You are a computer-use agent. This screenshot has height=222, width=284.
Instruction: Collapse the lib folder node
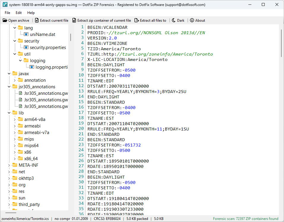click(9, 113)
